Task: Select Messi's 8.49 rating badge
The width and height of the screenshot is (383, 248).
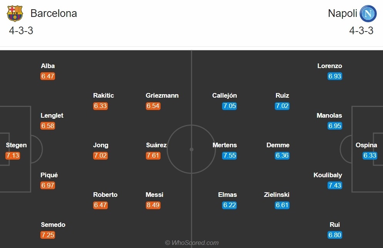Action: pos(153,205)
